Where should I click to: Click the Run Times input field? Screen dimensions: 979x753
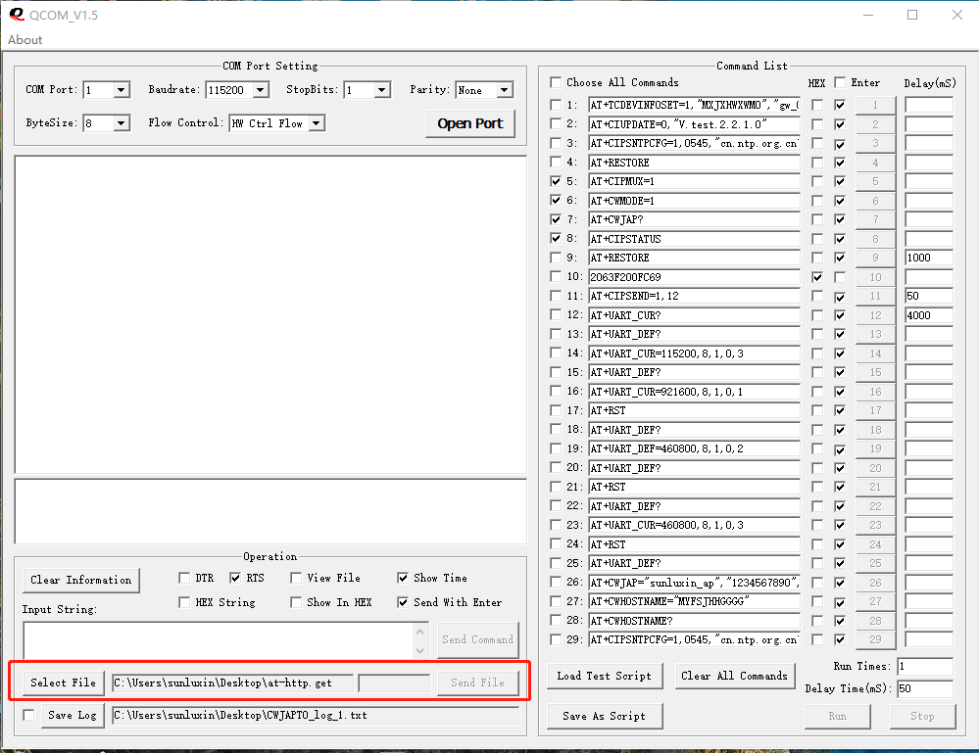click(x=925, y=666)
